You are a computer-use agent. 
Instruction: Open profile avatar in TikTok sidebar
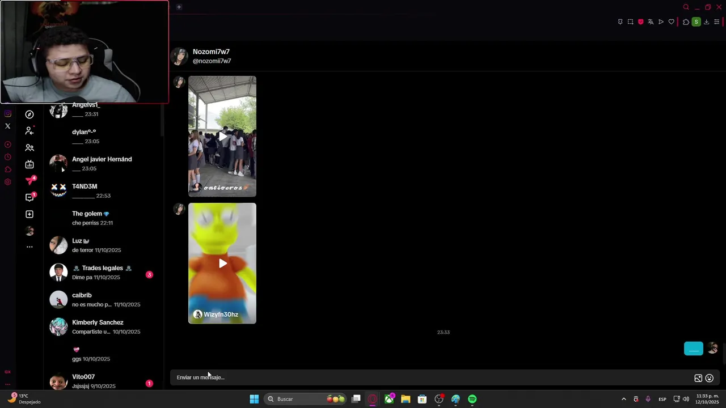pyautogui.click(x=29, y=231)
